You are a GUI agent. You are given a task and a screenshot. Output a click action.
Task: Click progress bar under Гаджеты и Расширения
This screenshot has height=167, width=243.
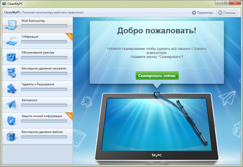coord(44,90)
